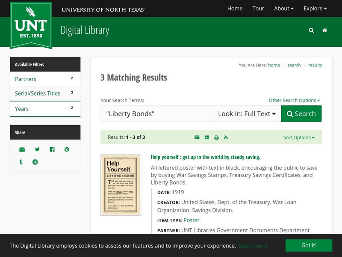This screenshot has height=257, width=342.
Task: Print the search results
Action: (x=216, y=137)
